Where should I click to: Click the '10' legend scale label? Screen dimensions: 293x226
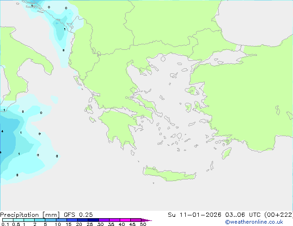point(58,224)
